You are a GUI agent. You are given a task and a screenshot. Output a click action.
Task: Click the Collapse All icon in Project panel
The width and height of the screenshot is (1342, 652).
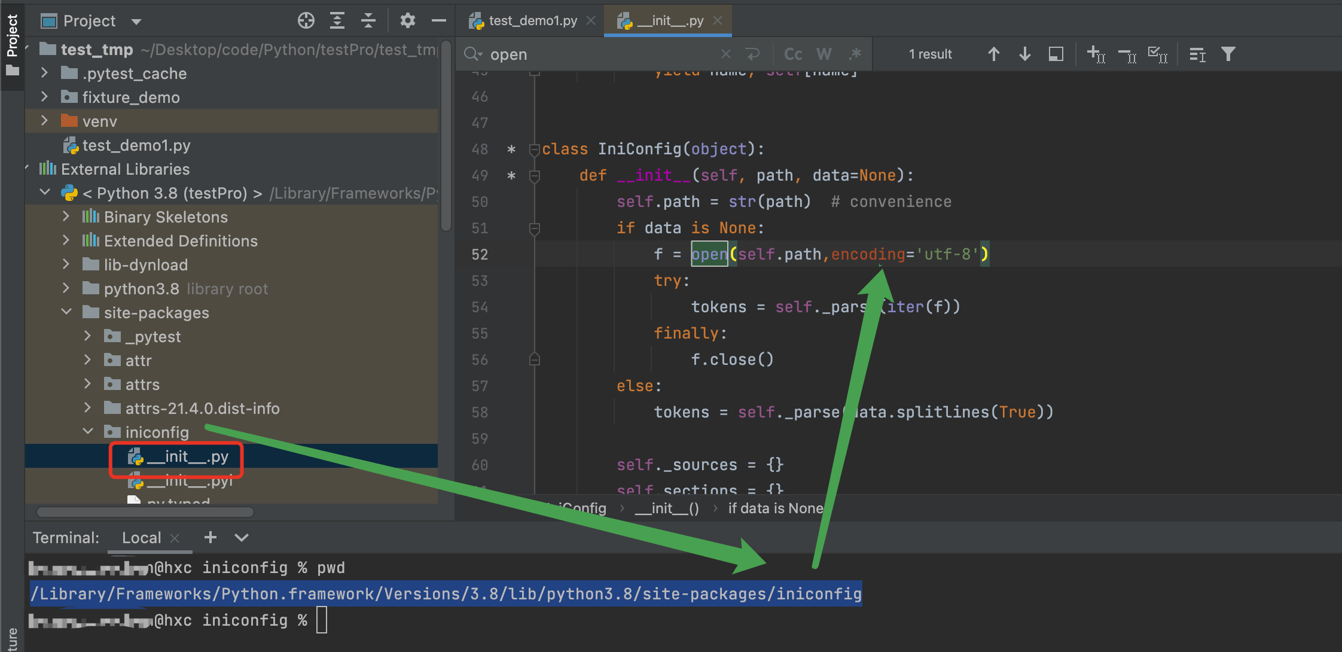pyautogui.click(x=368, y=21)
